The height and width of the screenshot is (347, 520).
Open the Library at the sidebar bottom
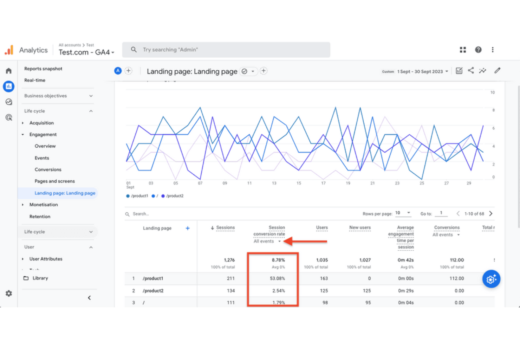coord(40,278)
